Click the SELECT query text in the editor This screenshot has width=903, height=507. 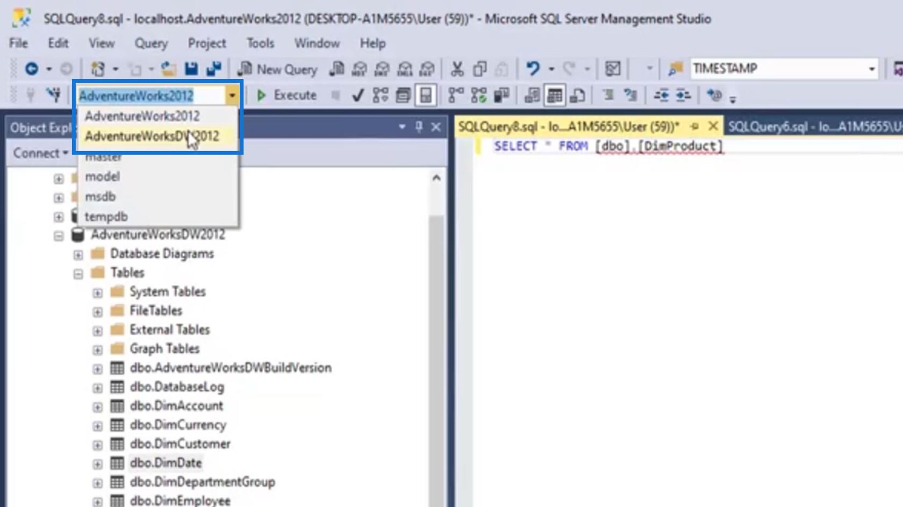[608, 146]
